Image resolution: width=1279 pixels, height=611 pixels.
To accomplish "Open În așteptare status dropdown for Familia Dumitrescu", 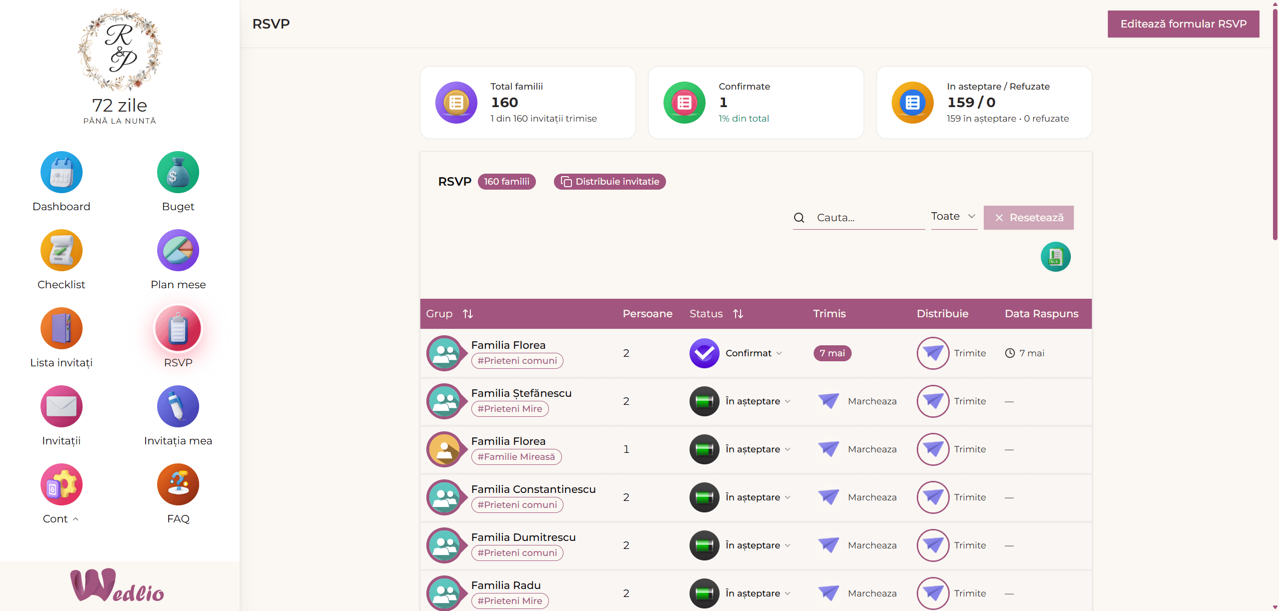I will [x=758, y=545].
